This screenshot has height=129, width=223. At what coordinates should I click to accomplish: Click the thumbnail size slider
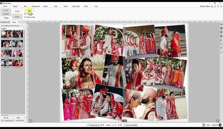9,115
